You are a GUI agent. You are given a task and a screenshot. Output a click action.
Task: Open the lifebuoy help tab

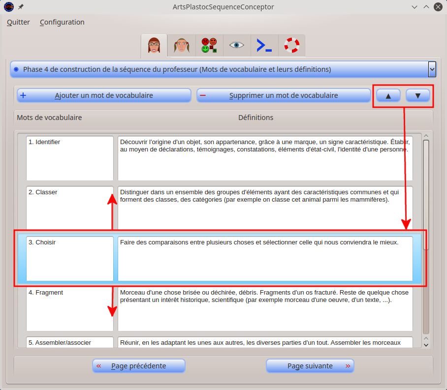[x=291, y=46]
